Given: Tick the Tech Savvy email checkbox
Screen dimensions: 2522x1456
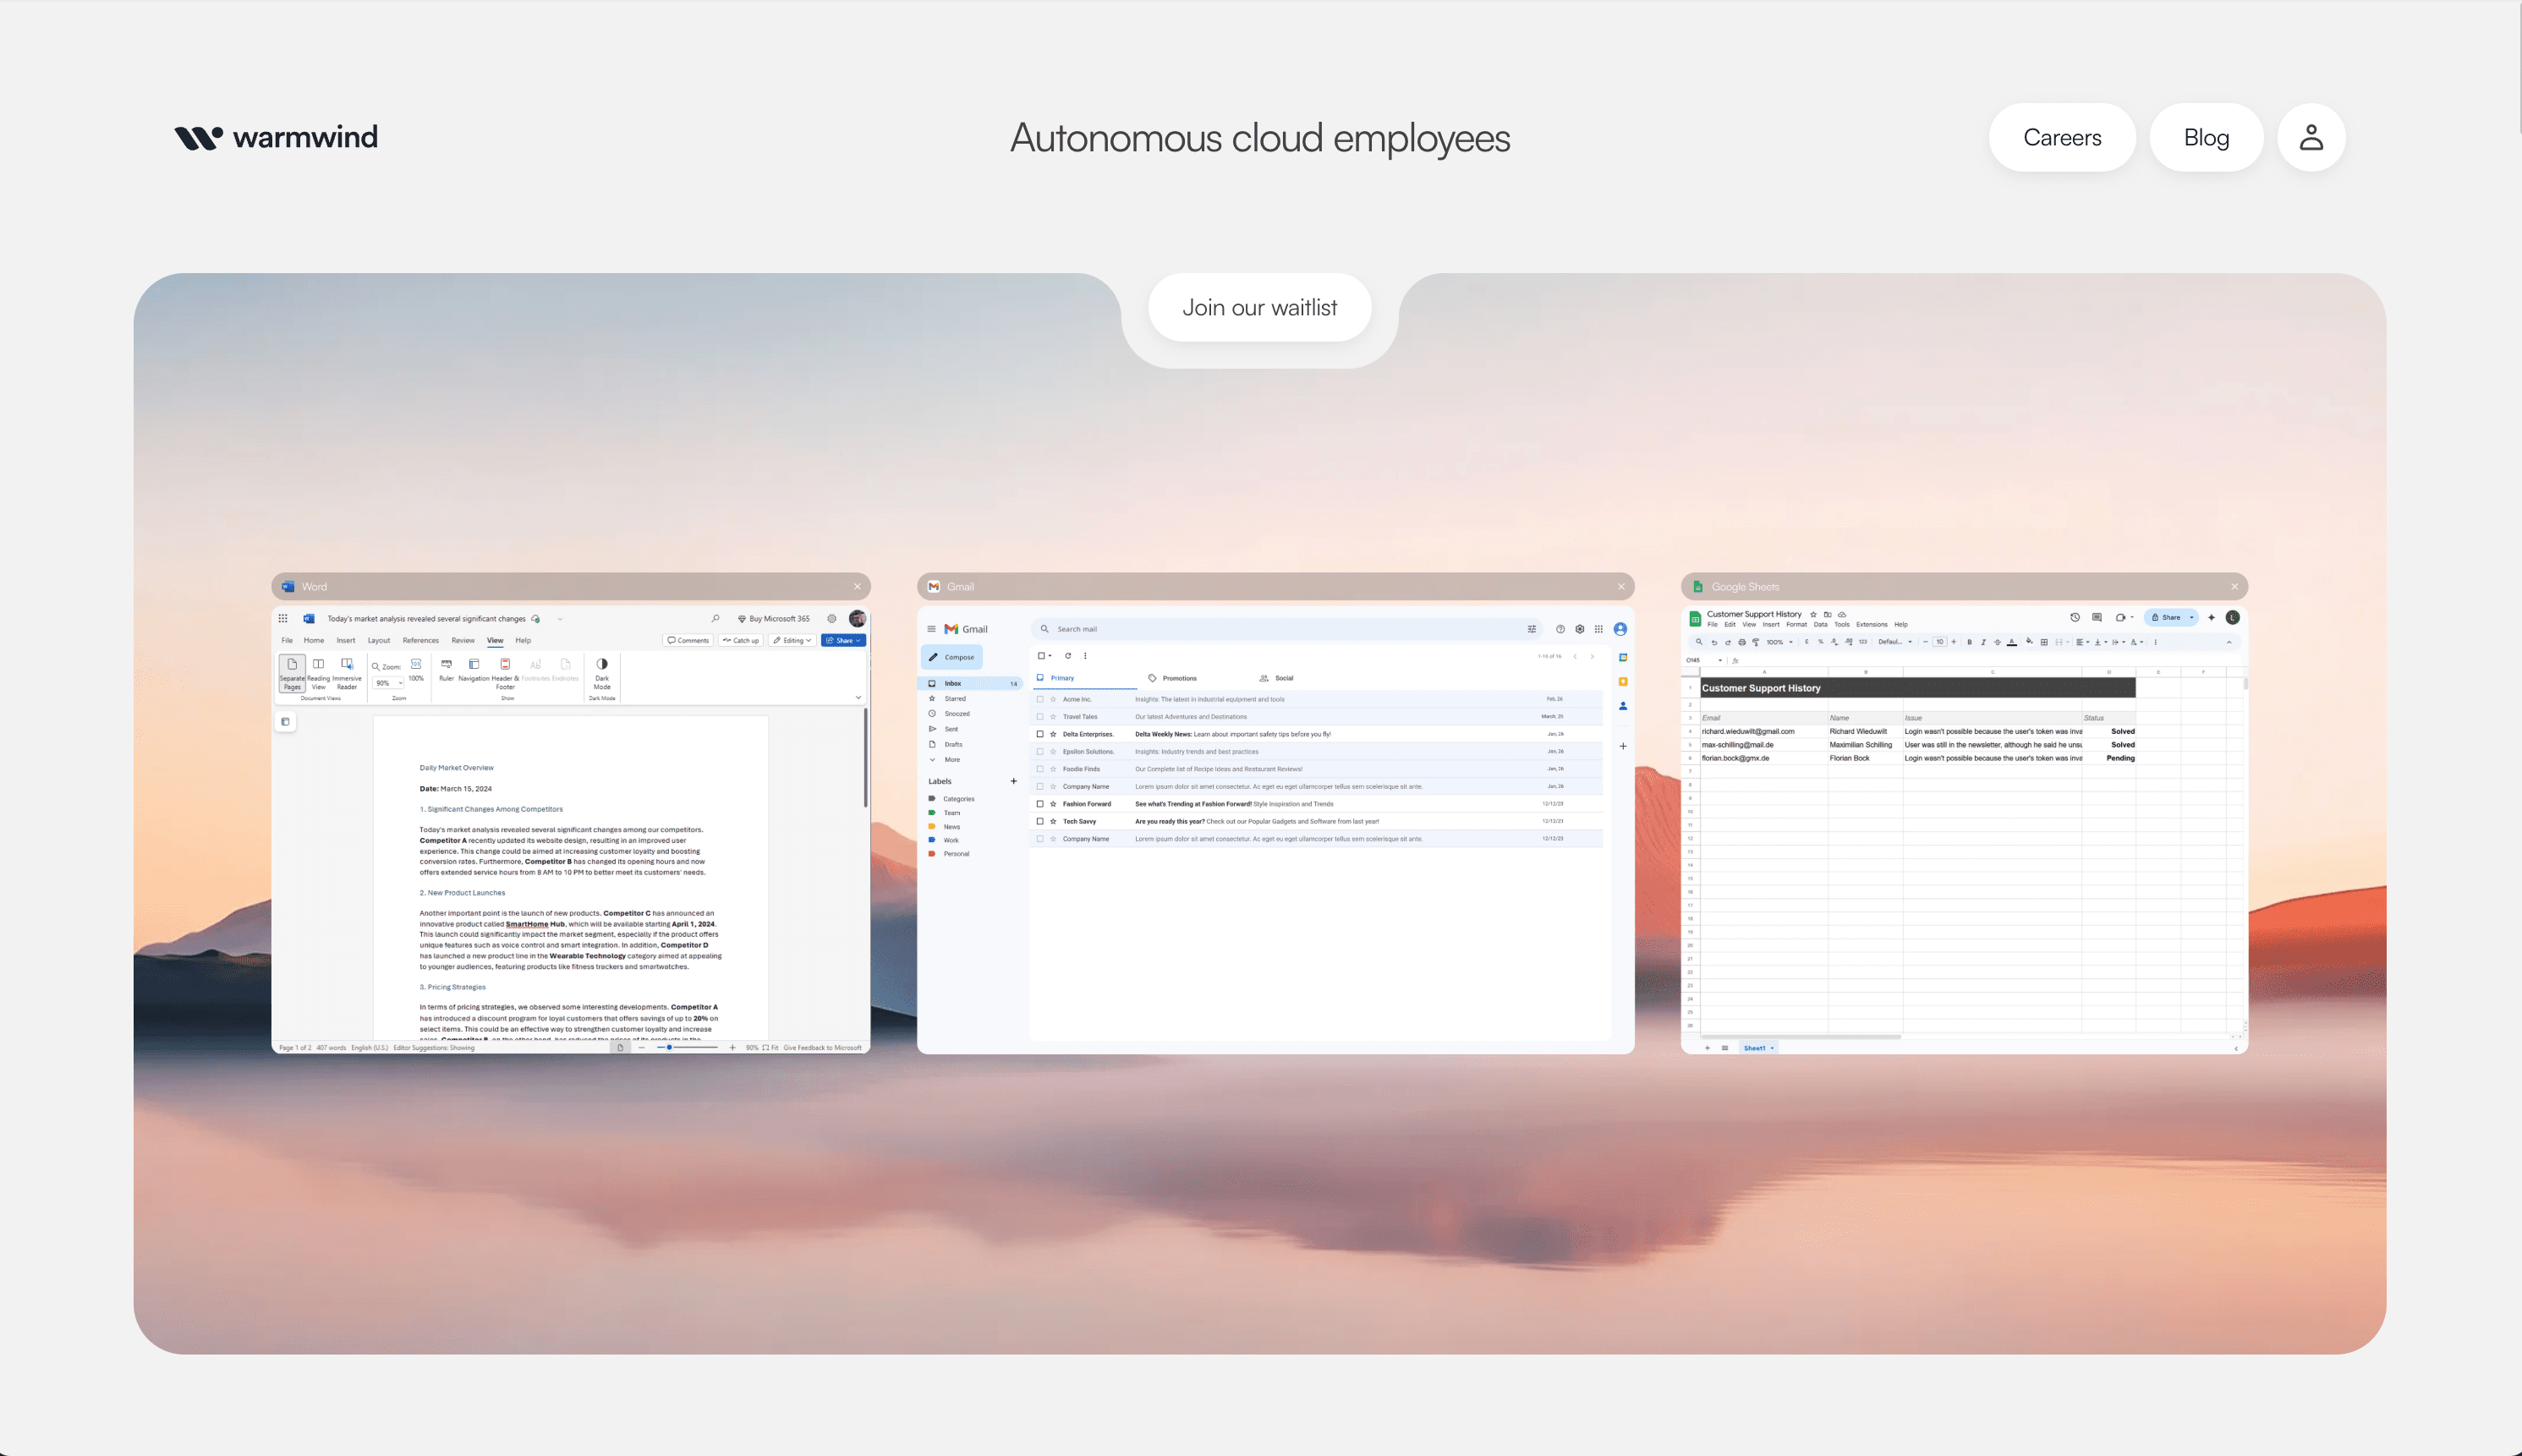Looking at the screenshot, I should click(x=1040, y=821).
